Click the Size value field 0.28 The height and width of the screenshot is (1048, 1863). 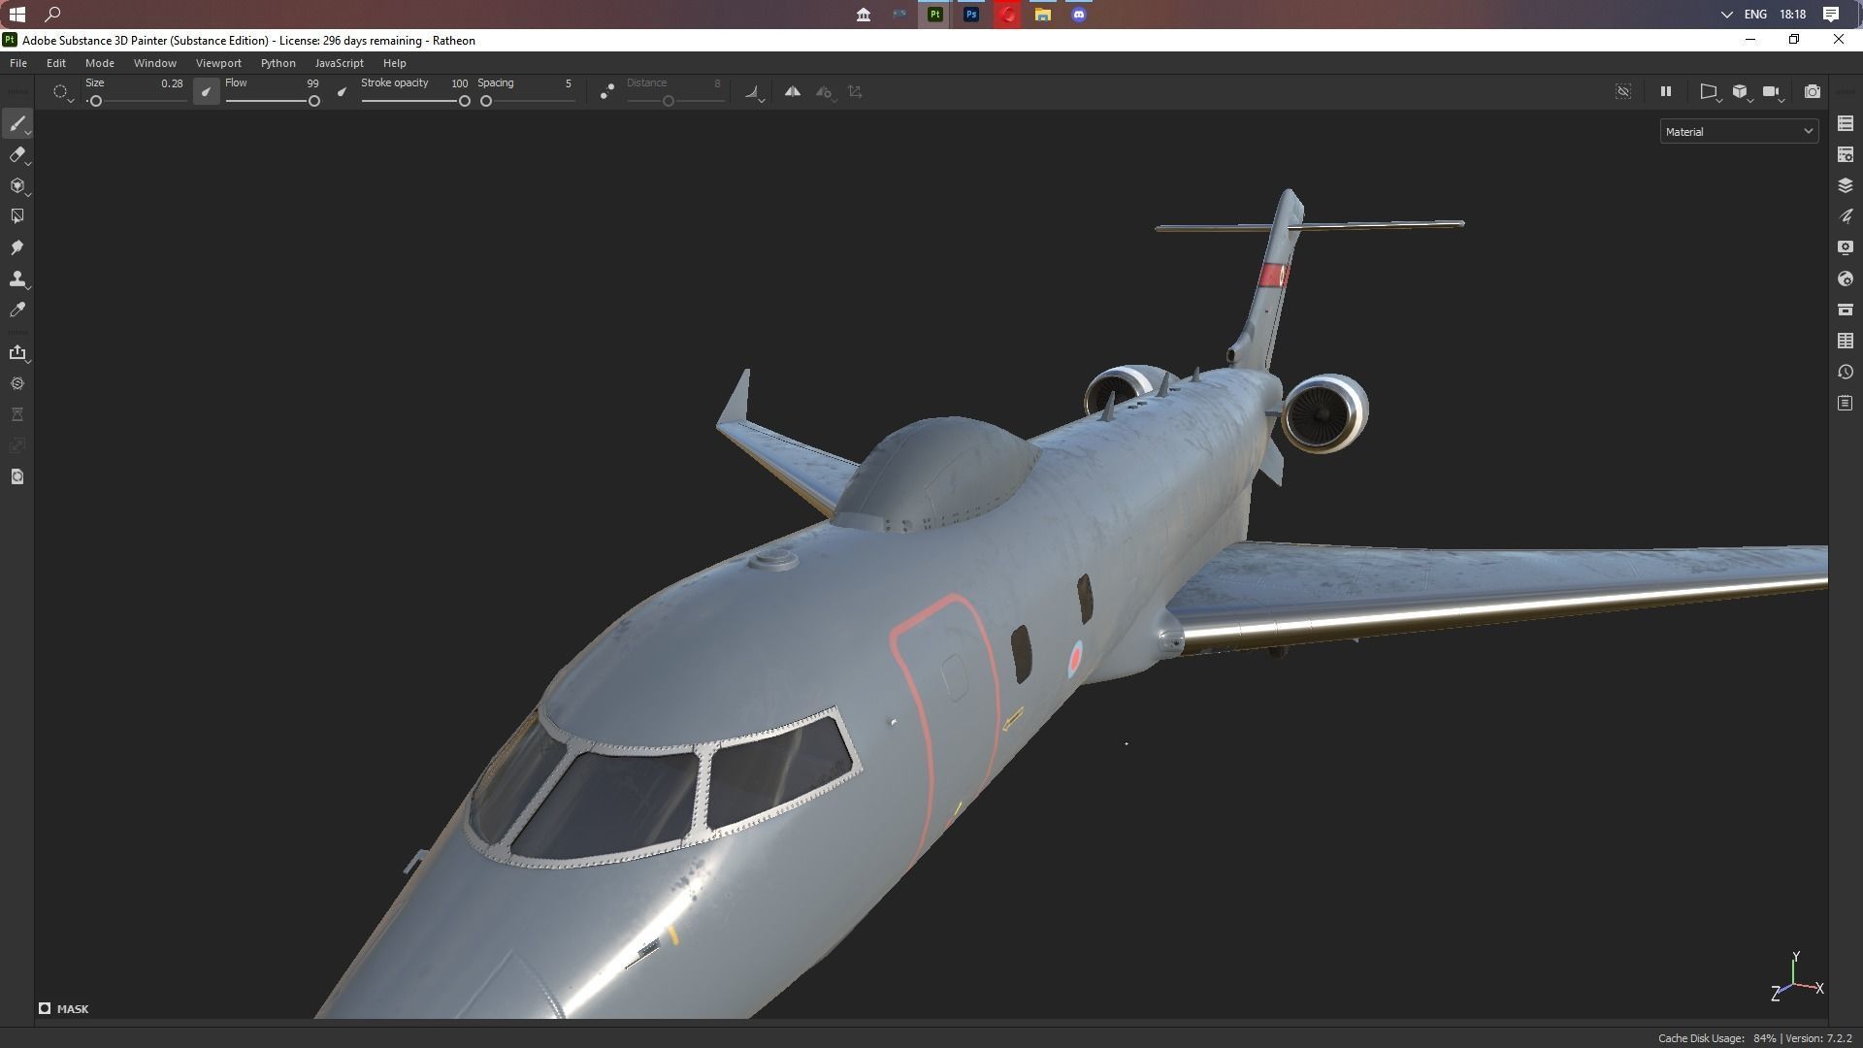point(172,83)
